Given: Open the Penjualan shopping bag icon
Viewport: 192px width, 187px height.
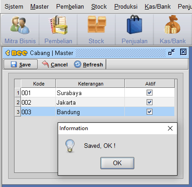Looking at the screenshot, I should click(134, 24).
